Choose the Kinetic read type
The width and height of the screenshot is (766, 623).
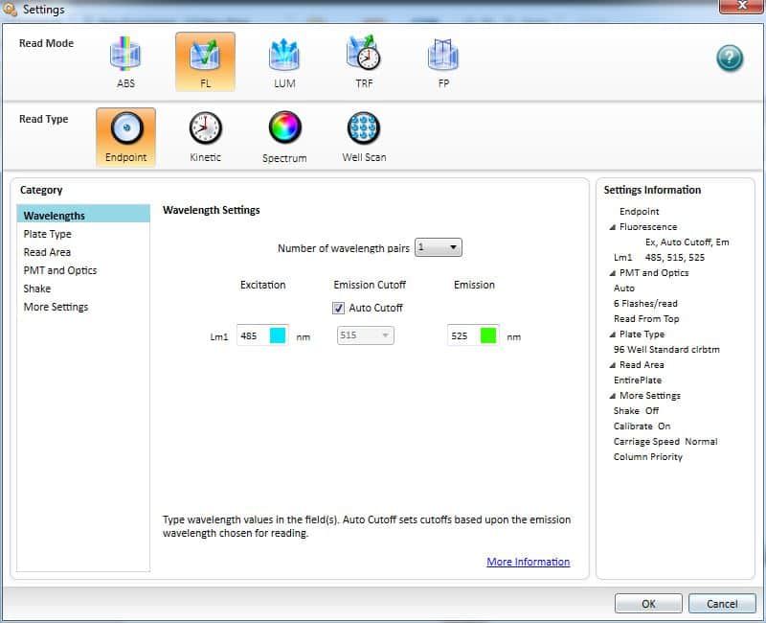tap(205, 137)
